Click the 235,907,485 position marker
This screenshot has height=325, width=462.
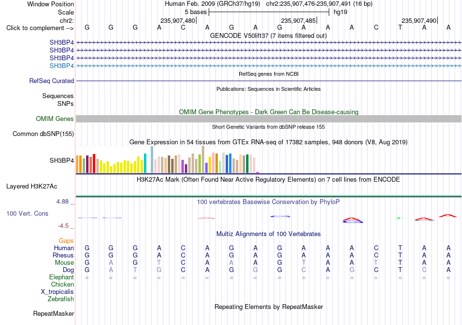point(298,20)
